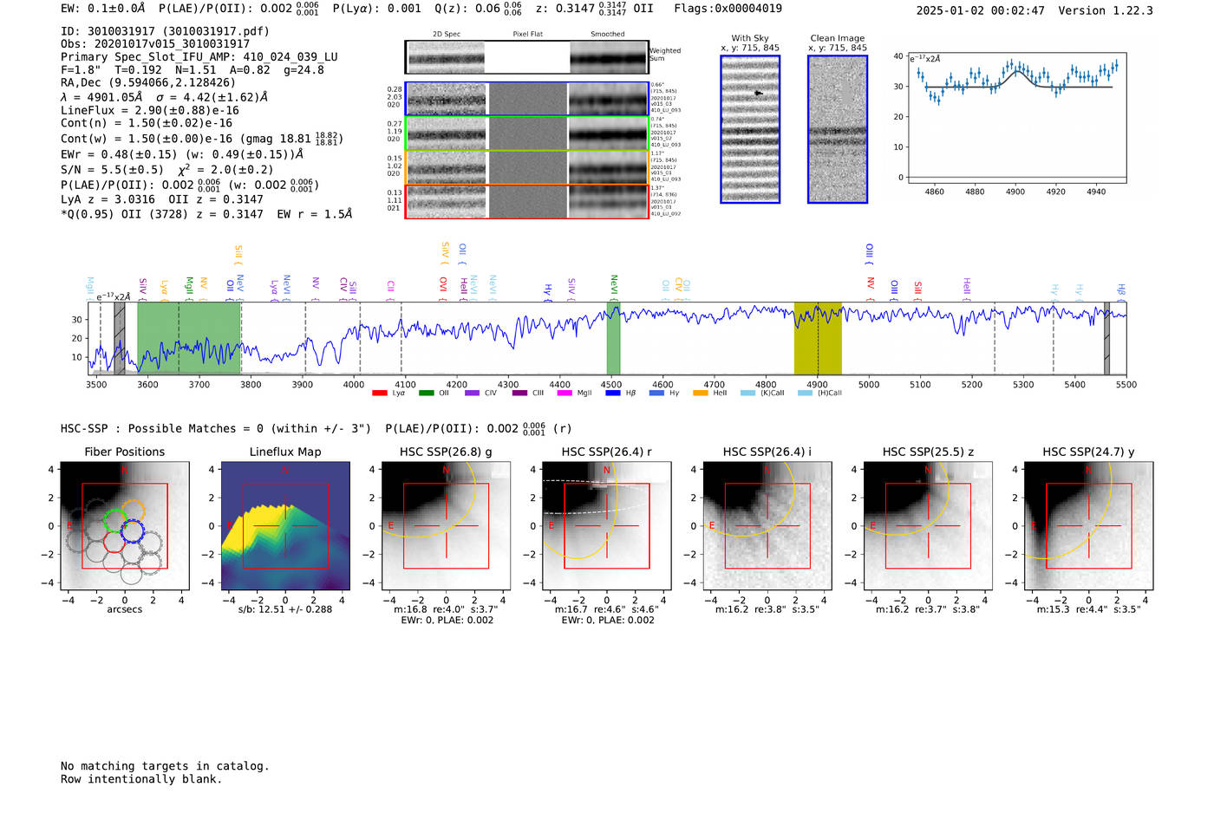
Task: Select the HSC SSP(26.4) r cutout
Action: coord(607,526)
